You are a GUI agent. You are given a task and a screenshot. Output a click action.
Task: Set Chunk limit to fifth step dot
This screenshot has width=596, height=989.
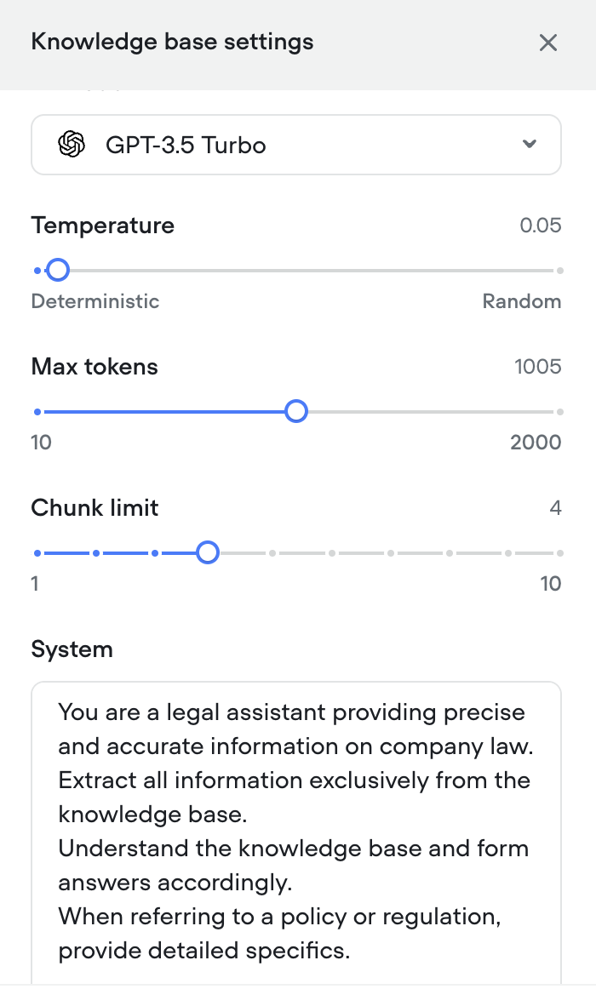coord(272,553)
